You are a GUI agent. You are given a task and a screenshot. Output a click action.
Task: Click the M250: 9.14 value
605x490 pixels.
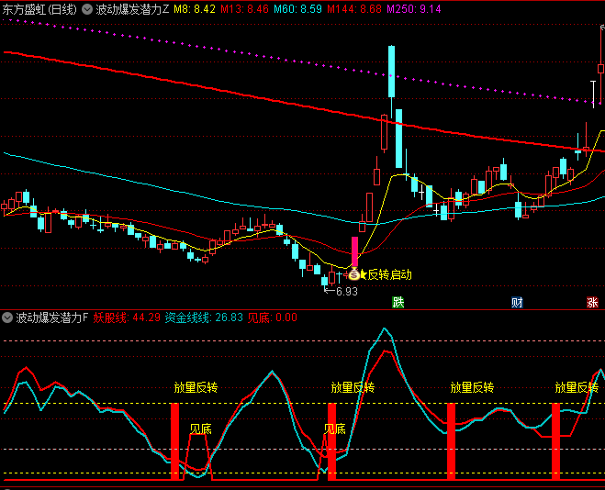[414, 9]
